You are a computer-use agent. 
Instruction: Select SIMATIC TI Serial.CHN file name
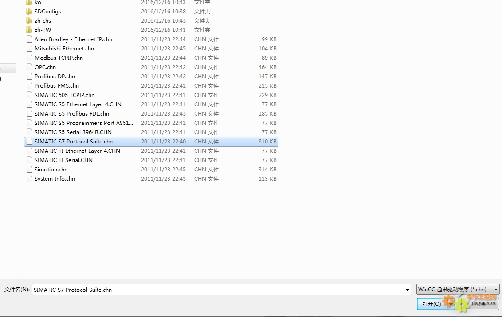(63, 160)
